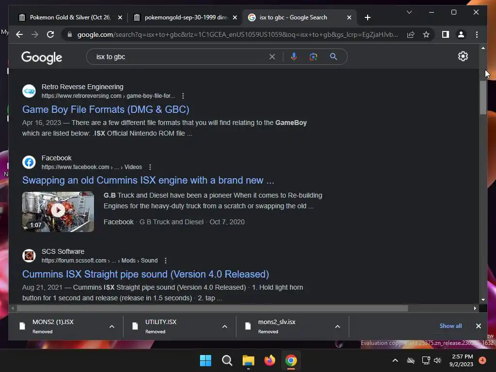Screen dimensions: 496x372
Task: Click the Chrome taskbar icon
Action: coord(291,360)
